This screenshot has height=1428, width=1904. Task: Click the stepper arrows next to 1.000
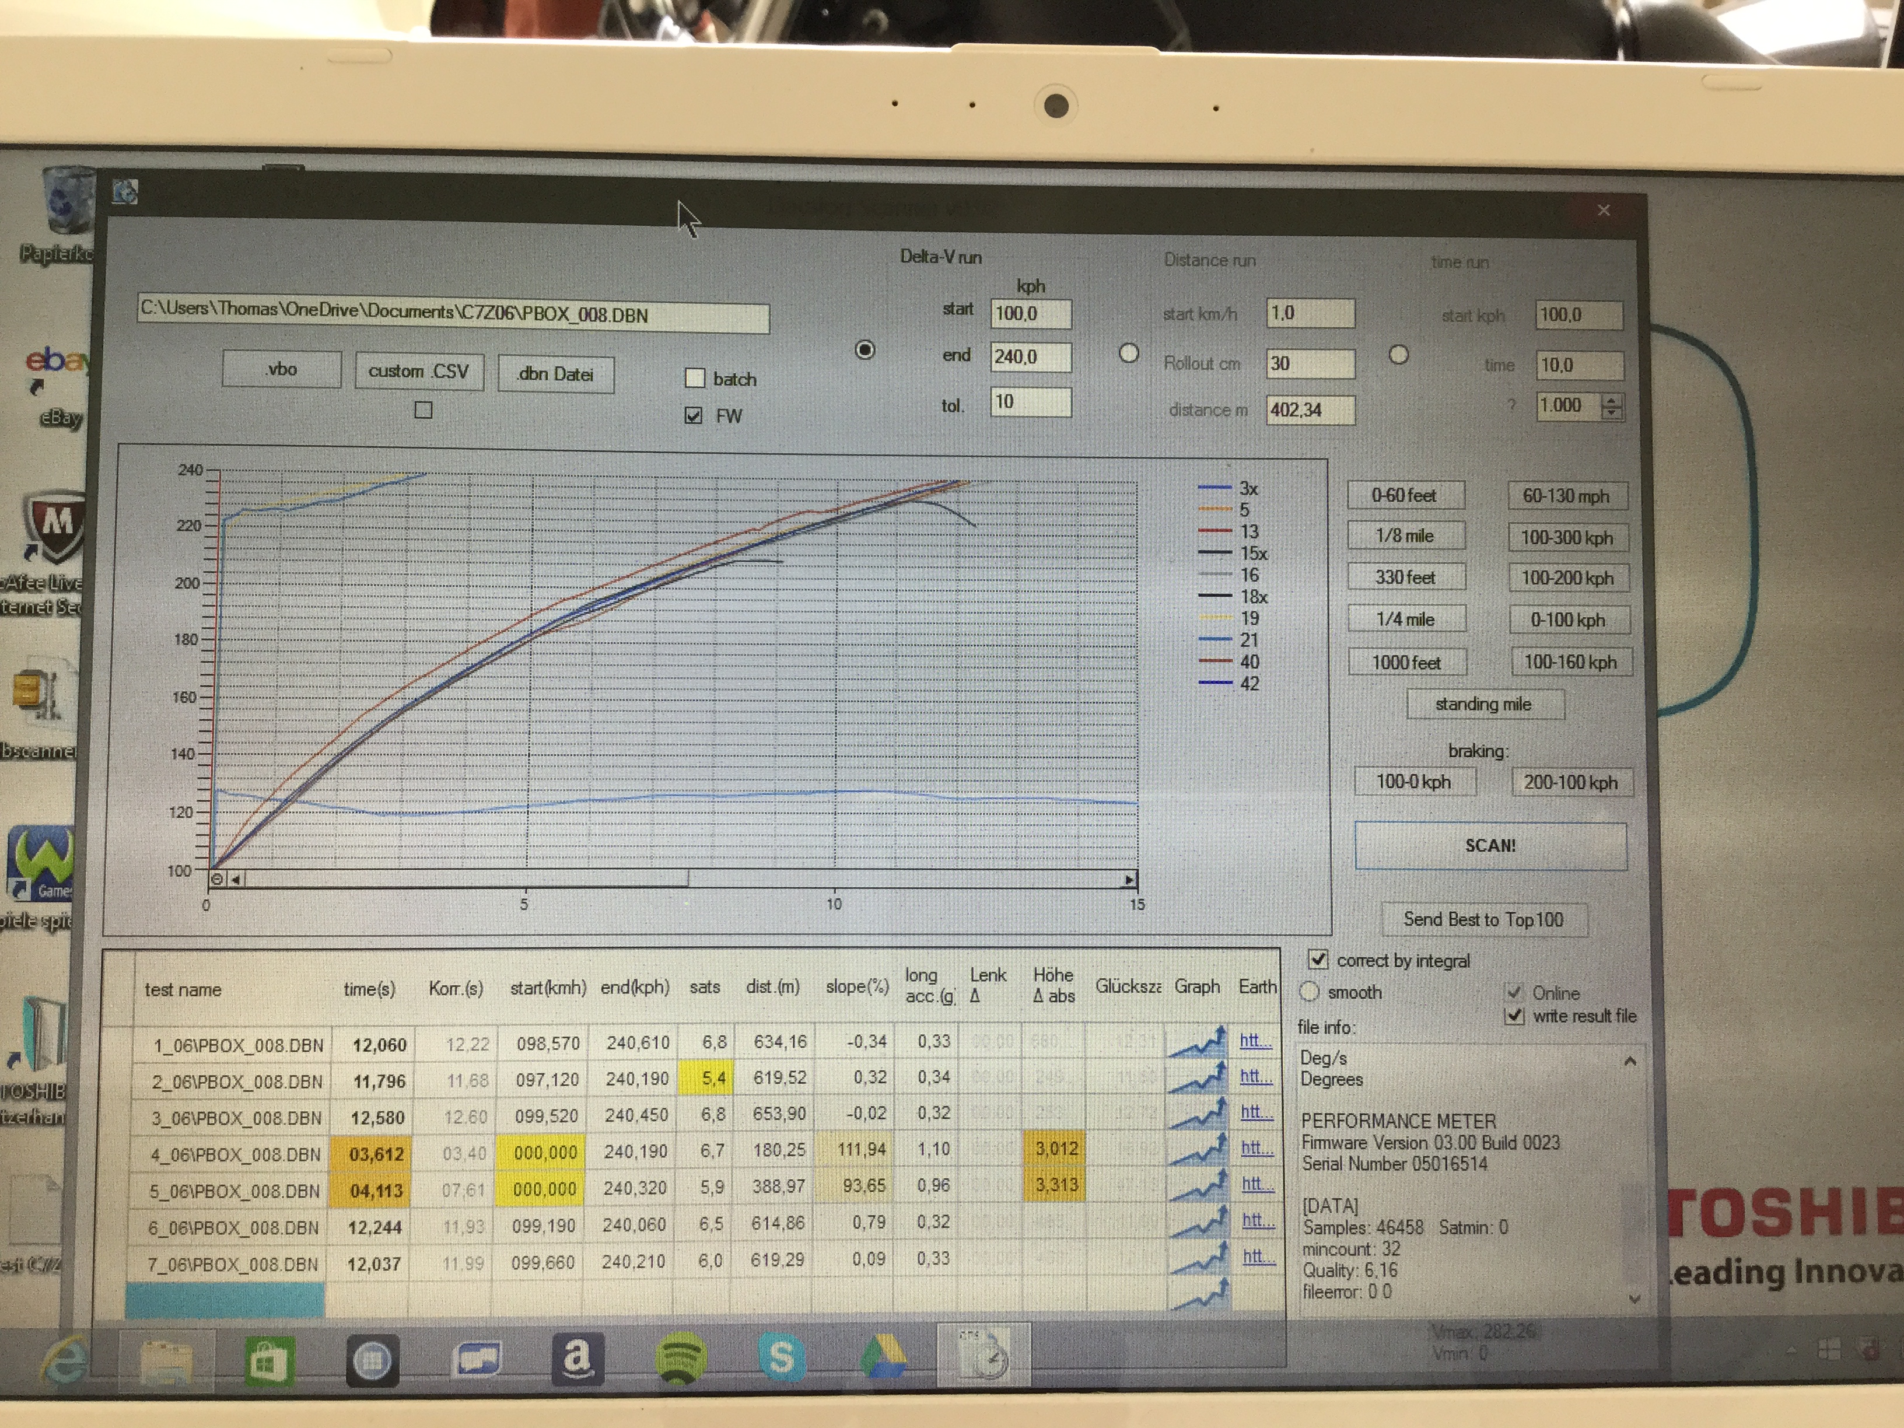[x=1611, y=406]
